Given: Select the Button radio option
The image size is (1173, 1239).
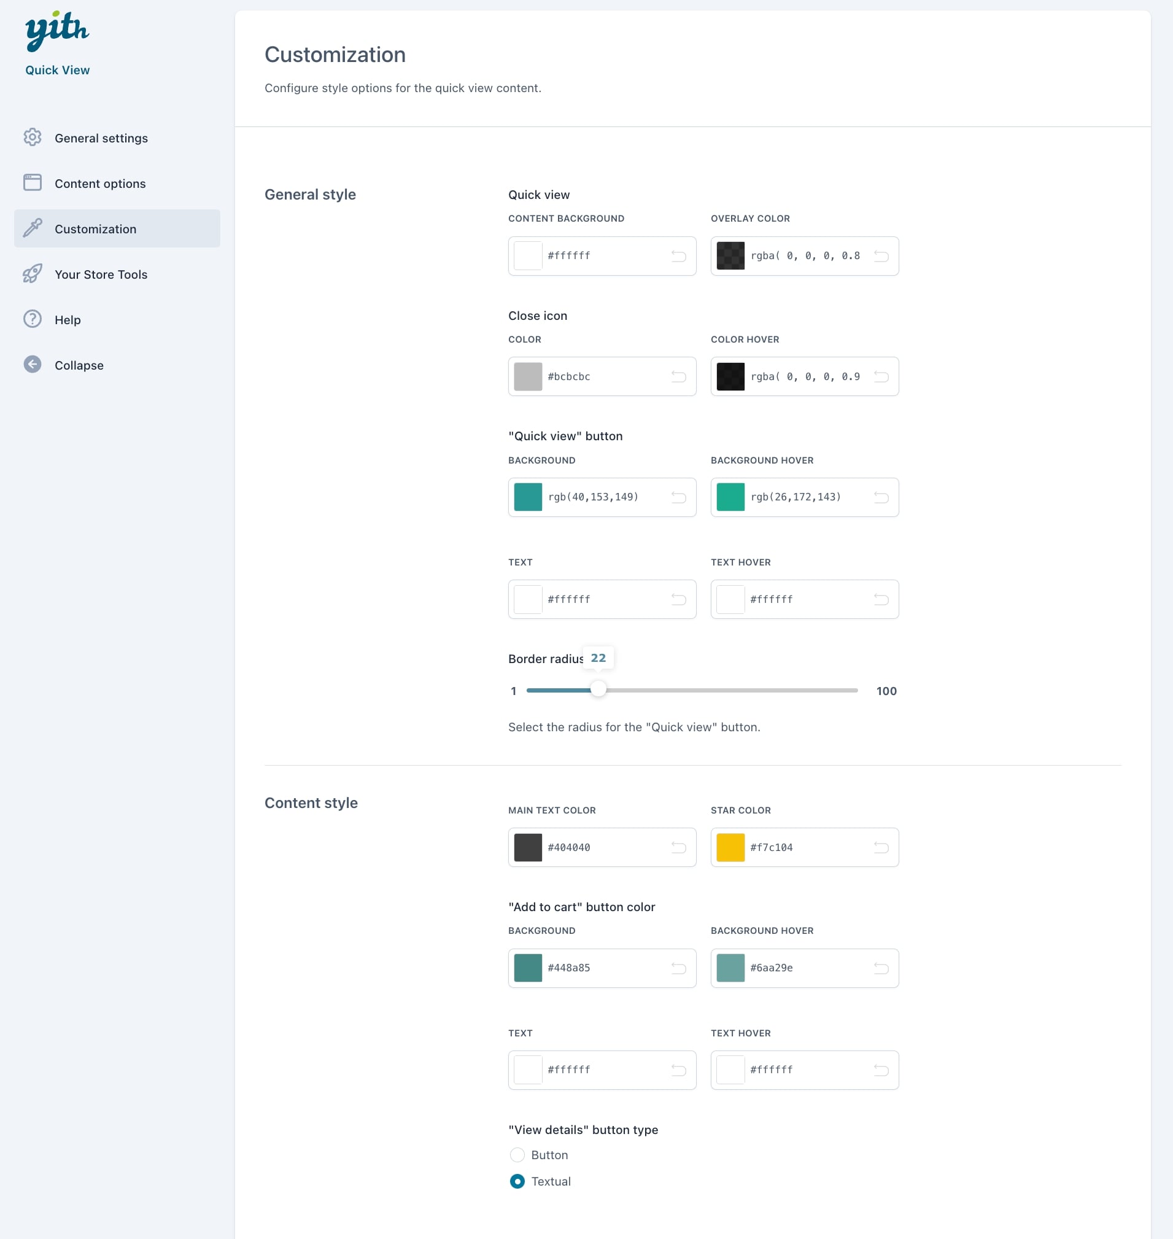Looking at the screenshot, I should click(517, 1154).
